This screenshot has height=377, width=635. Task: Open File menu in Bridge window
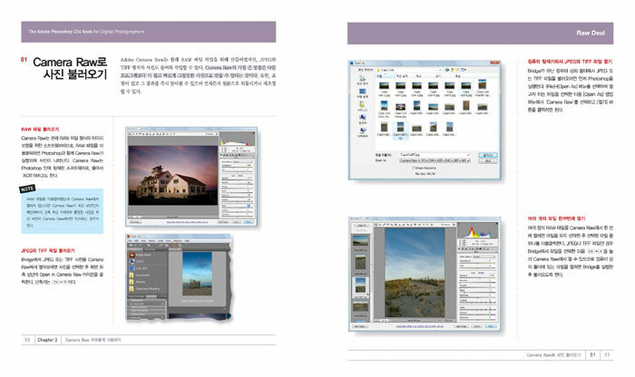coord(130,241)
